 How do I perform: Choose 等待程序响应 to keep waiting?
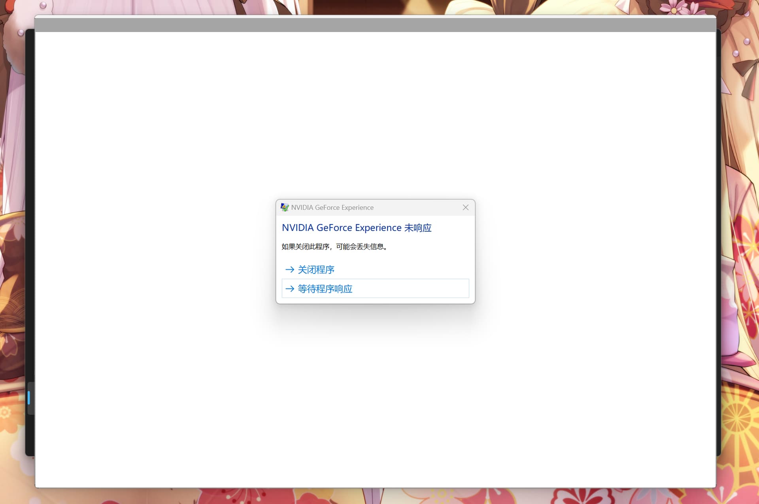pyautogui.click(x=375, y=289)
